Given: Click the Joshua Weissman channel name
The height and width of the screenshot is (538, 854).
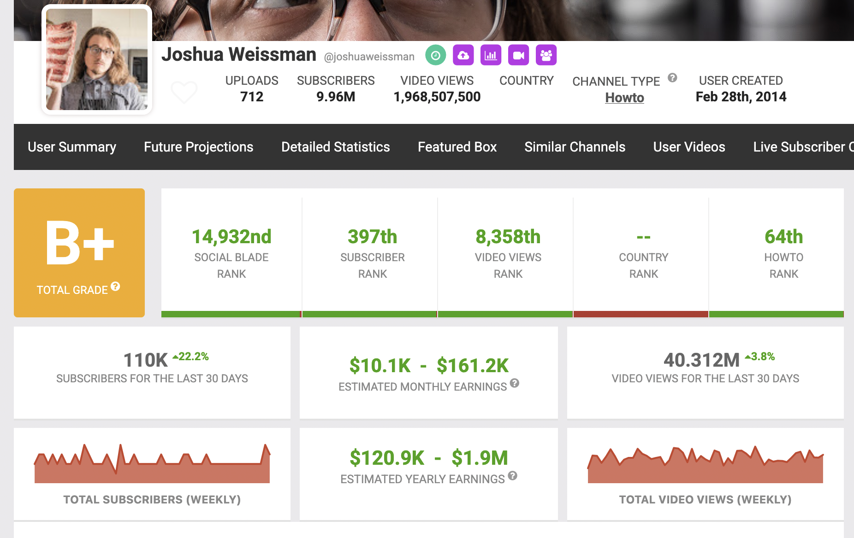Looking at the screenshot, I should (239, 55).
